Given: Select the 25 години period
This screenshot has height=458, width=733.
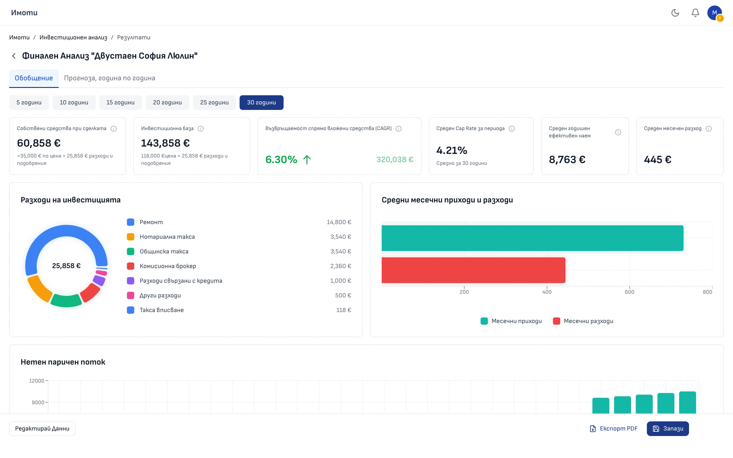Looking at the screenshot, I should point(214,103).
